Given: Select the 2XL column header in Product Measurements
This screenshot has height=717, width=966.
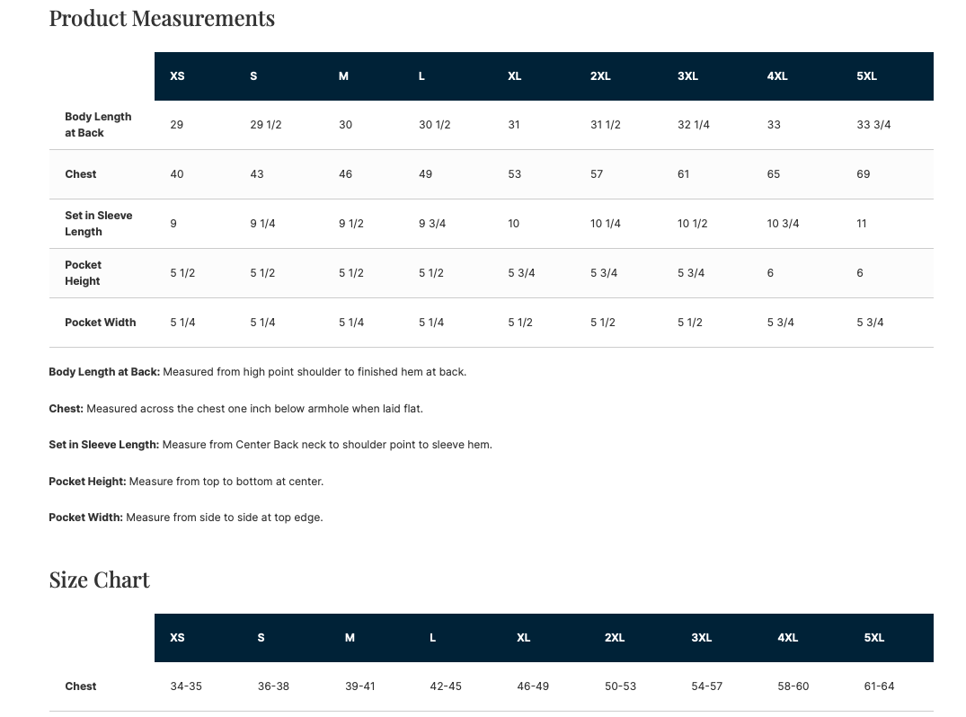Looking at the screenshot, I should [600, 76].
